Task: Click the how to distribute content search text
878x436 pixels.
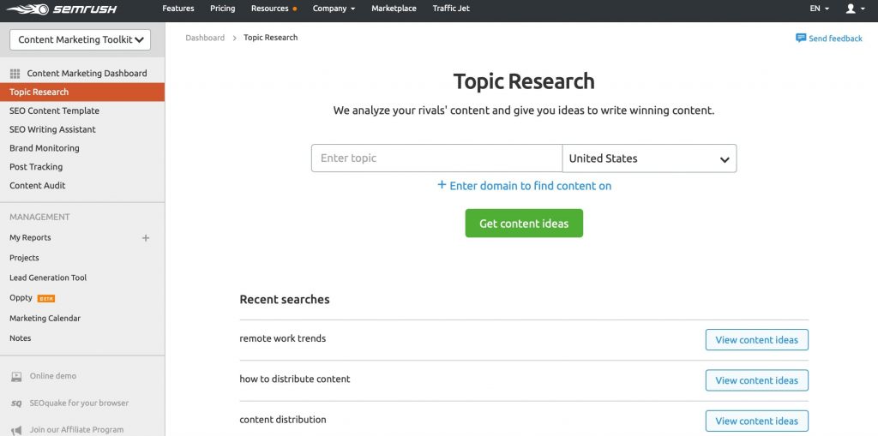Action: pyautogui.click(x=295, y=379)
